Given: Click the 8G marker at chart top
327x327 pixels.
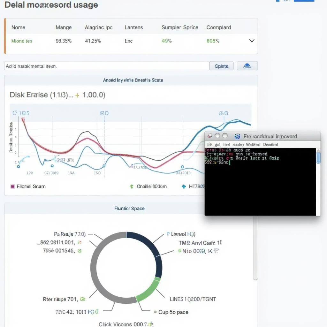Looking at the screenshot, I should [x=224, y=113].
